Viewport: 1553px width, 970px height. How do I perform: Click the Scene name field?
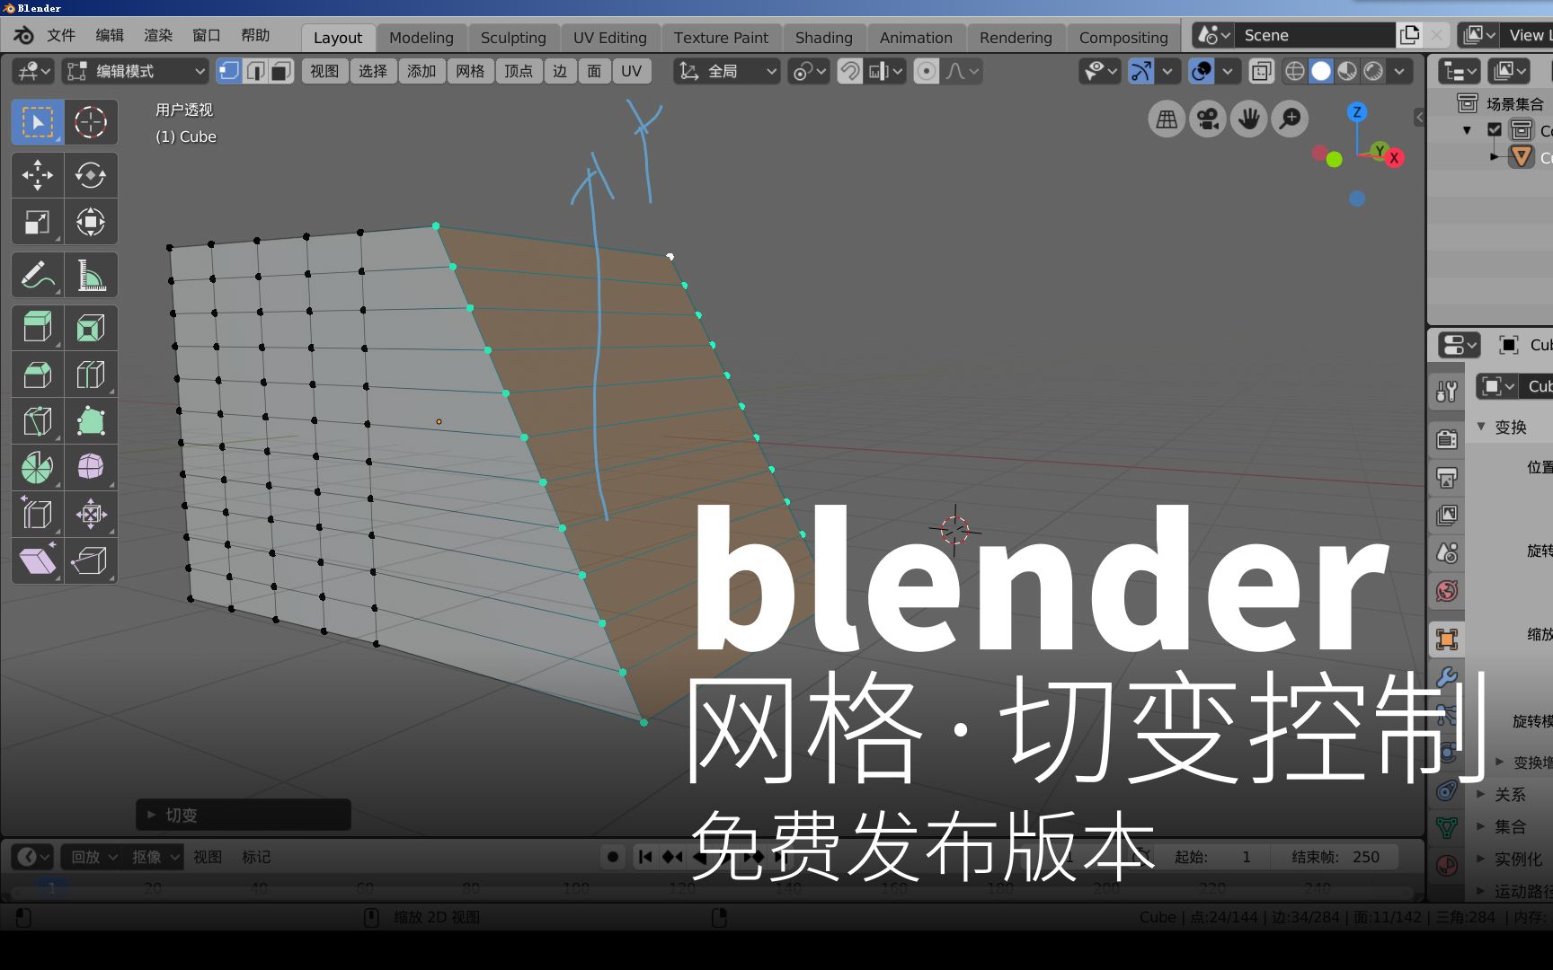1313,35
